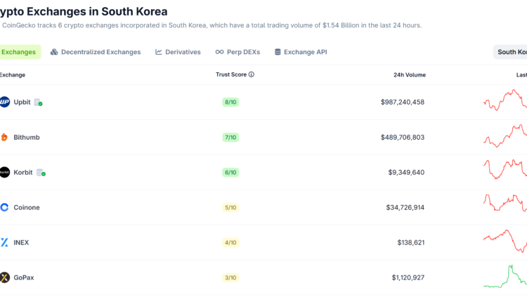Open the Bithumb exchange link
Image resolution: width=527 pixels, height=302 pixels.
pyautogui.click(x=27, y=137)
